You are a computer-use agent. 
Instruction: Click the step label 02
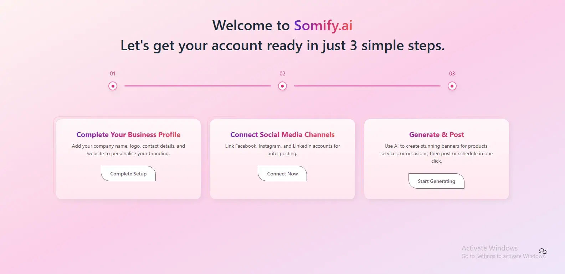[282, 73]
